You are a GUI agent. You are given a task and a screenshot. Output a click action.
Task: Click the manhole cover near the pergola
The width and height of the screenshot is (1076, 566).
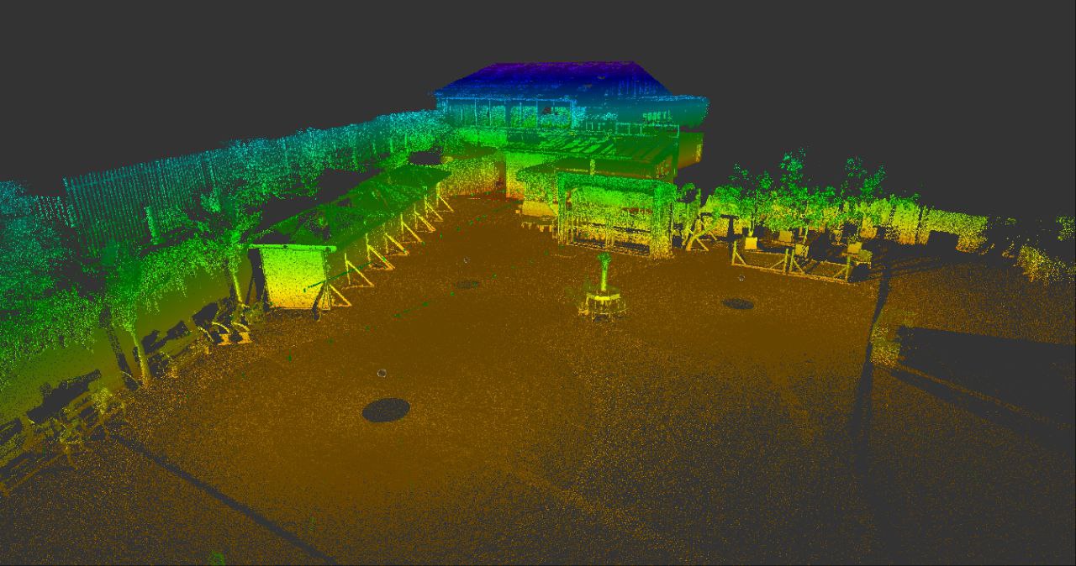tap(739, 303)
